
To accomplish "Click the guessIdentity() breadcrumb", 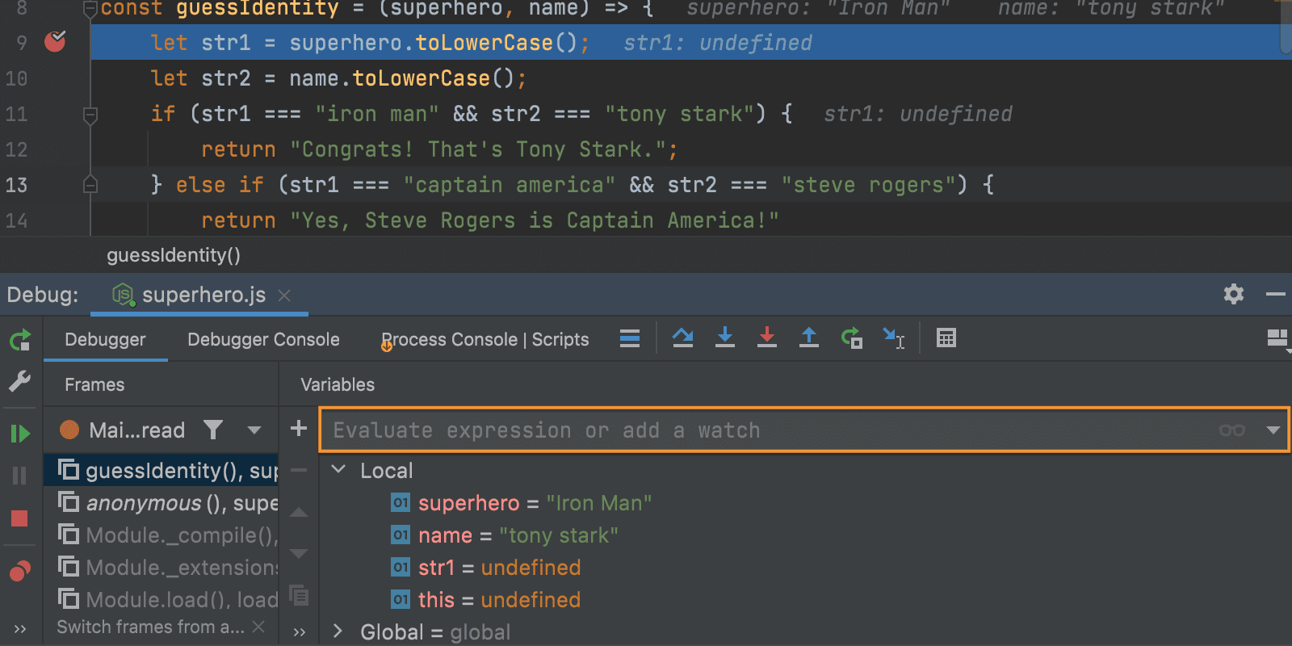I will pos(174,255).
